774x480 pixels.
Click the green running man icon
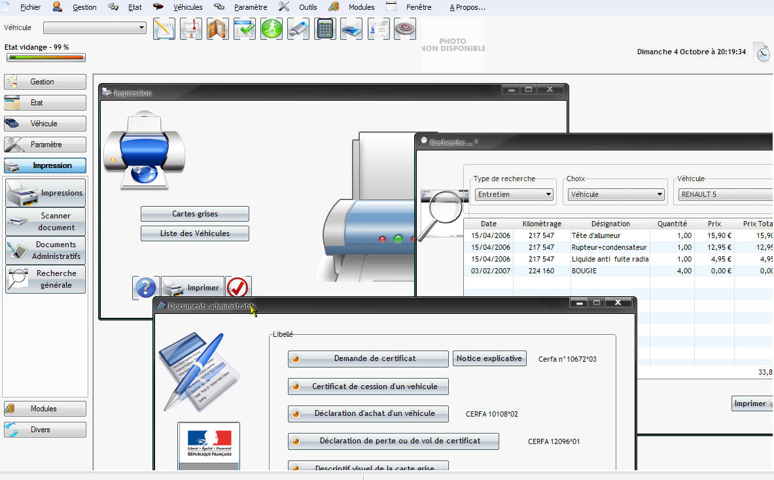coord(272,29)
